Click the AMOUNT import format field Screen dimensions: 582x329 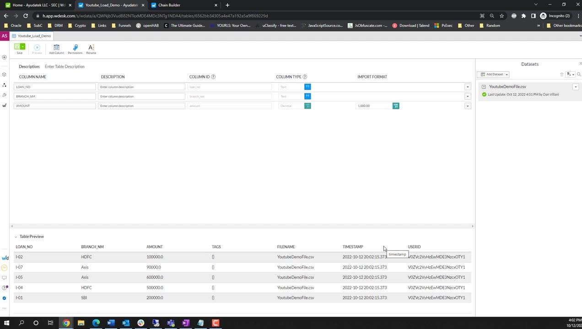pos(374,106)
